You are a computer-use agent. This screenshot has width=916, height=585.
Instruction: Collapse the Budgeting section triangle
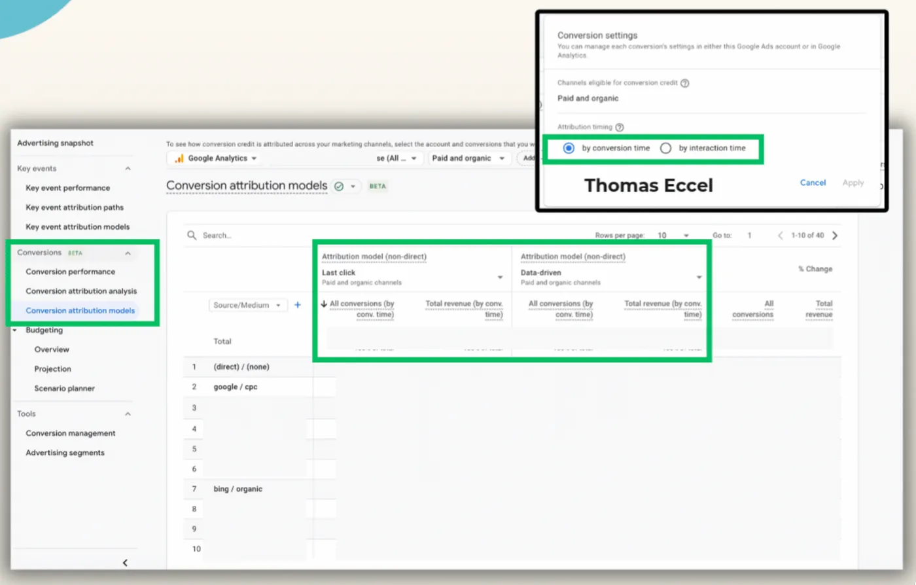pyautogui.click(x=15, y=330)
